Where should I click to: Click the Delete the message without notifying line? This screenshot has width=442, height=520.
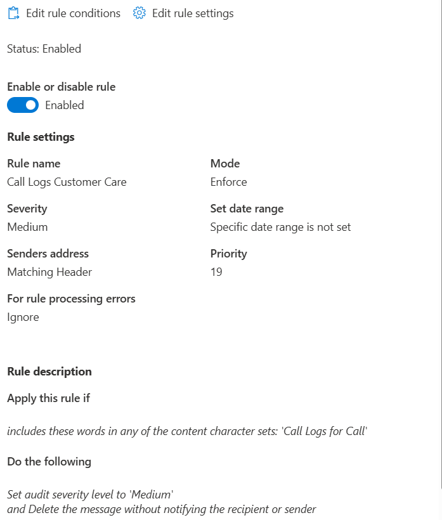162,509
